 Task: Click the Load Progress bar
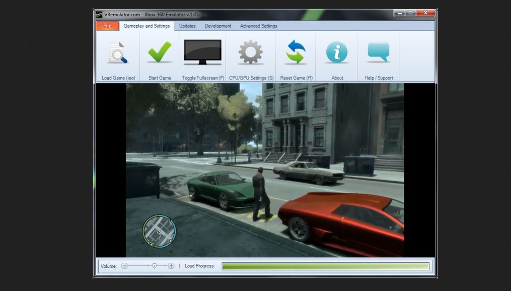coord(325,266)
